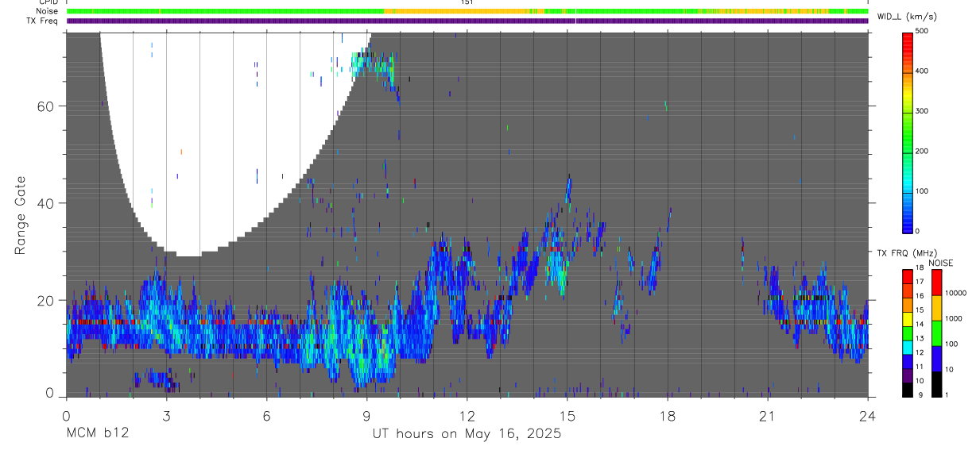Click the 'Noise' row label at top left
The height and width of the screenshot is (450, 976).
coord(46,11)
